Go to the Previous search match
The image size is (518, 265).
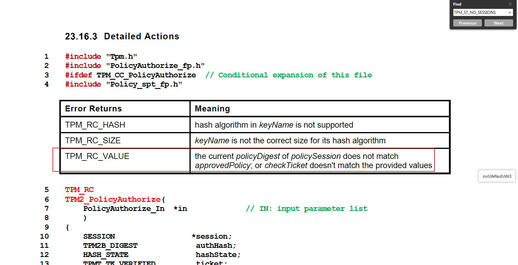click(468, 23)
